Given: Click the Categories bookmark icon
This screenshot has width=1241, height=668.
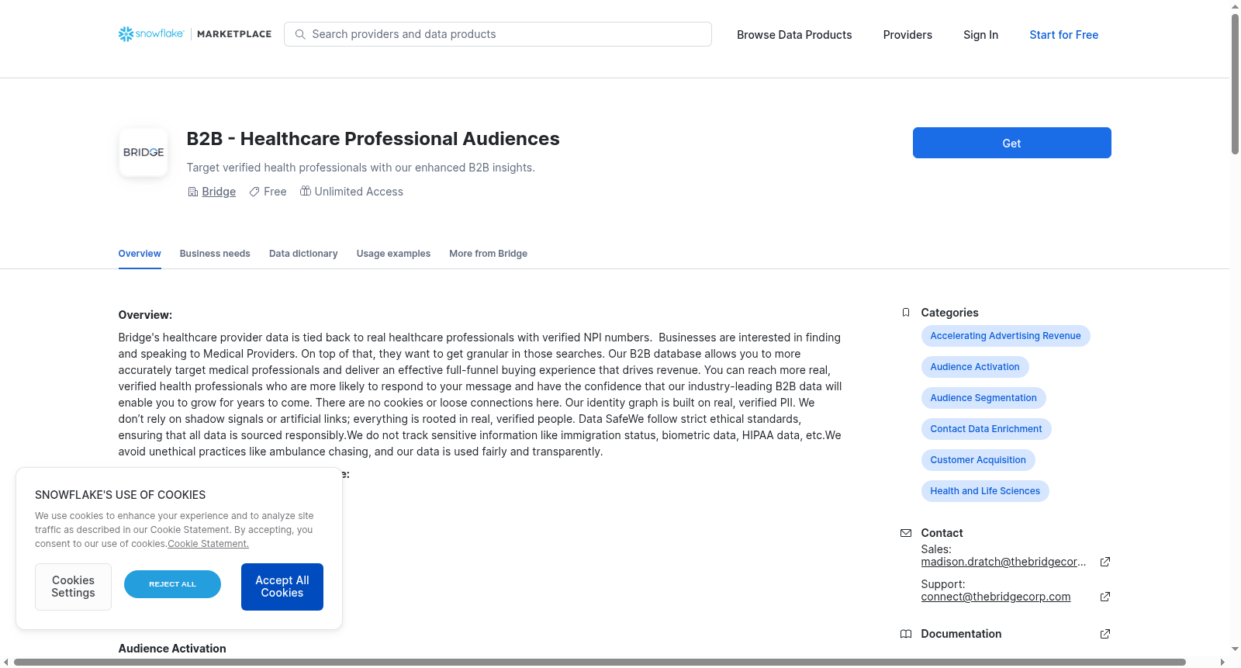Looking at the screenshot, I should point(906,313).
